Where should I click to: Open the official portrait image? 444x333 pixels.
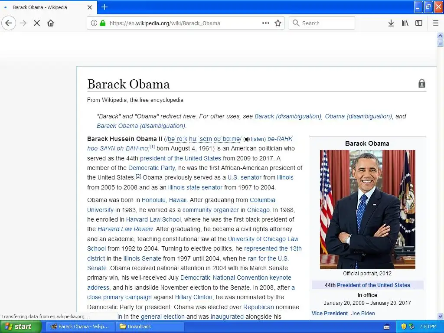click(x=368, y=209)
